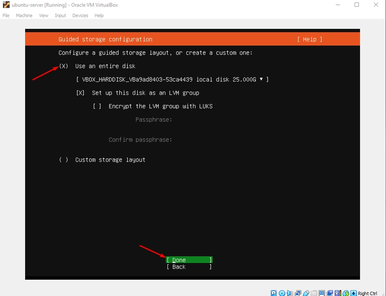Viewport: 386px width, 296px height.
Task: Click the mouse integration status icon
Action: coord(346,293)
